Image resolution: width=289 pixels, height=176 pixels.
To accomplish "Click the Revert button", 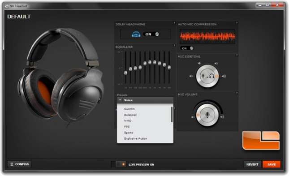I will click(x=252, y=164).
